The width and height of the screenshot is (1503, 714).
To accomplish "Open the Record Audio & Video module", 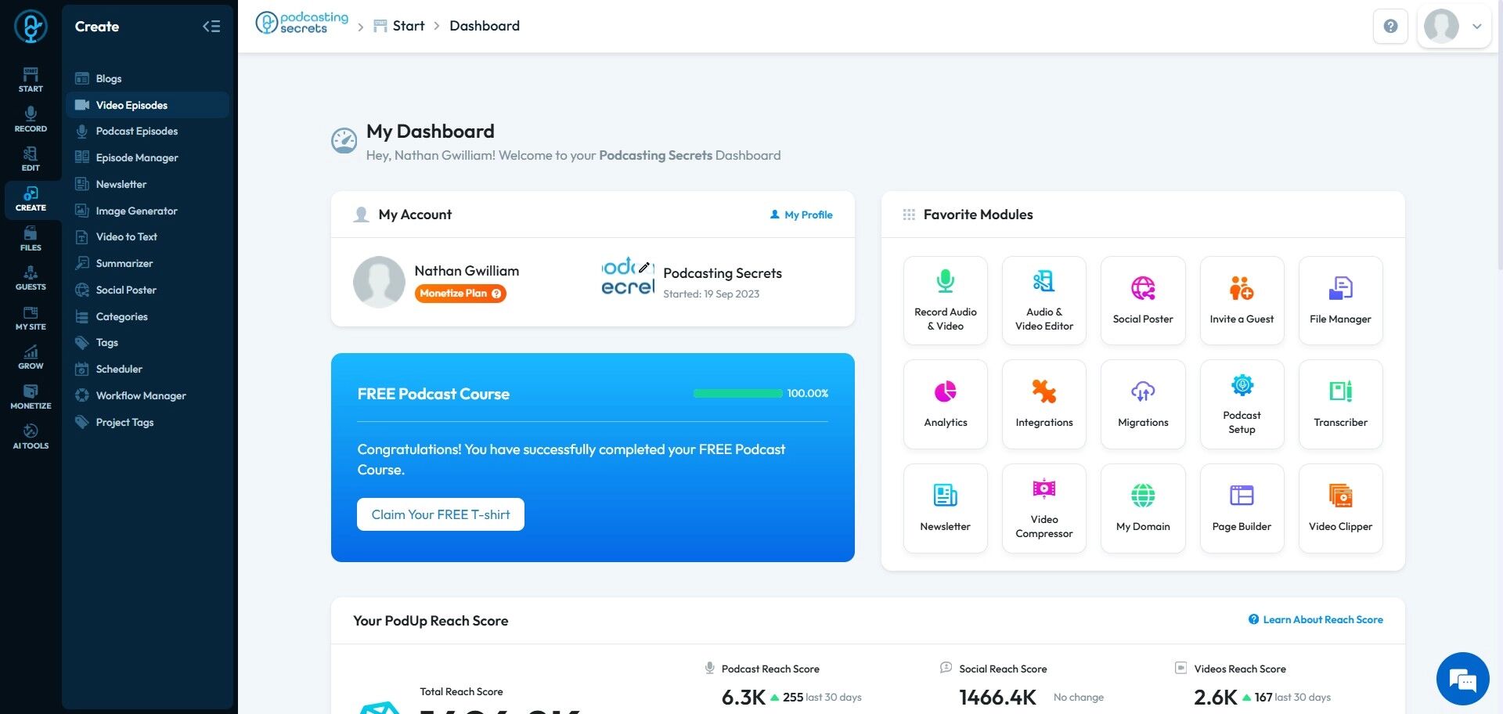I will 945,301.
